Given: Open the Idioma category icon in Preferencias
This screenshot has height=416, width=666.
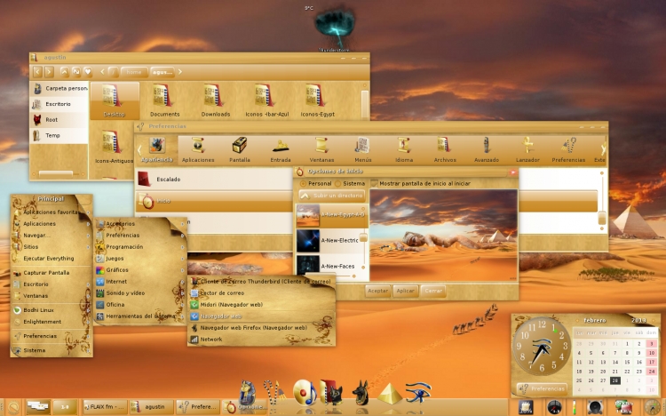Looking at the screenshot, I should [404, 149].
